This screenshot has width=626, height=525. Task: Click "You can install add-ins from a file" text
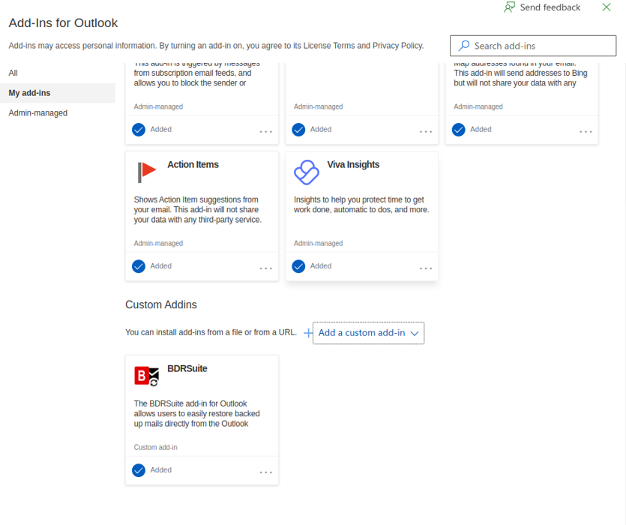coord(211,332)
